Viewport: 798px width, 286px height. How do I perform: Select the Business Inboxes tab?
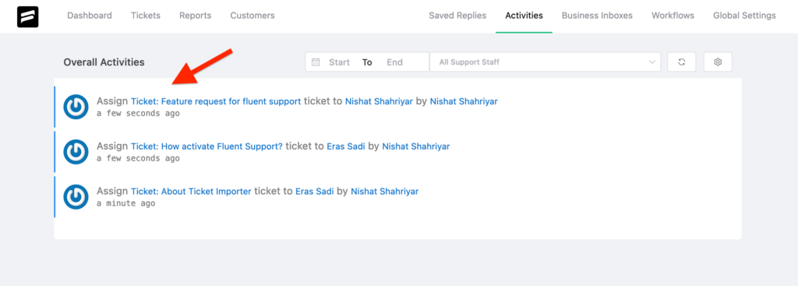click(x=597, y=16)
